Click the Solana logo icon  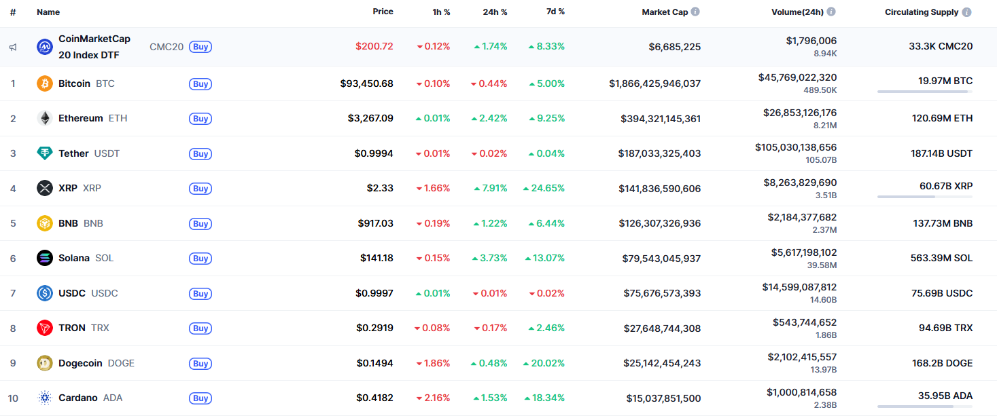point(44,258)
